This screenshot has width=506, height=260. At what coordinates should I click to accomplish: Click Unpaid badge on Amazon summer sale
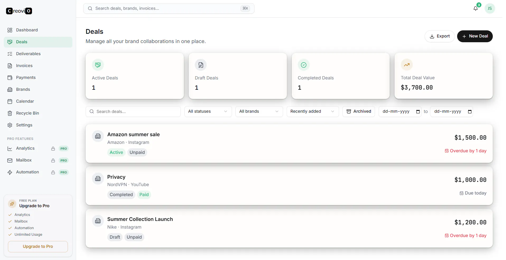pos(137,152)
